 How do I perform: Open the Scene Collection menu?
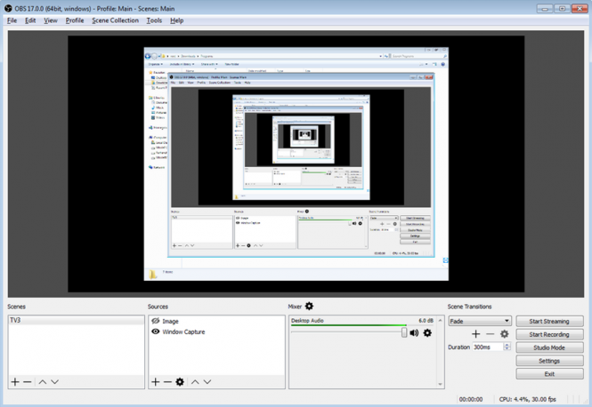pos(115,20)
